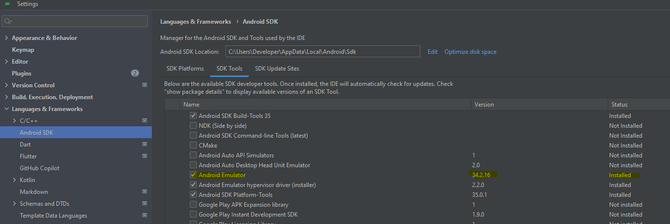Click the Edit link for SDK location
Viewport: 670px width, 224px height.
pos(433,52)
